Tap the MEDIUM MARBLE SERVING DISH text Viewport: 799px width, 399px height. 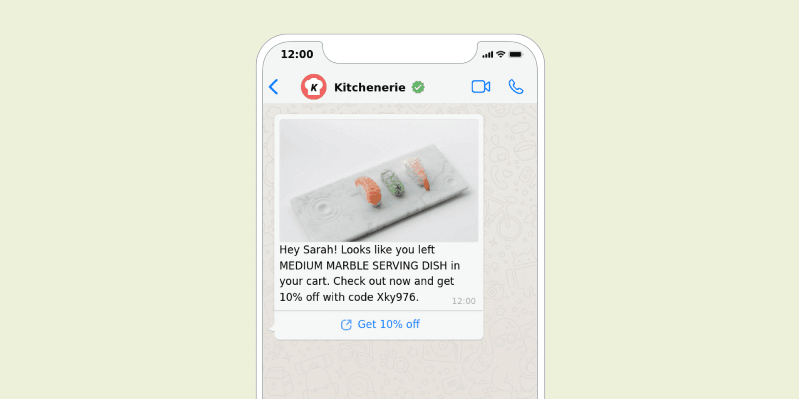click(x=363, y=266)
